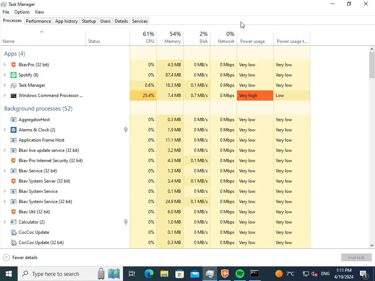Sort processes by Network column
The image size is (375, 281).
click(224, 38)
